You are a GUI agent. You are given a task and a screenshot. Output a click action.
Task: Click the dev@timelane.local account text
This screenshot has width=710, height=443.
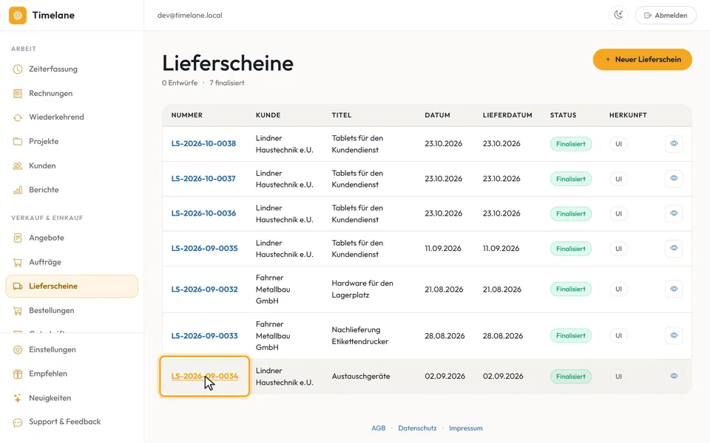pos(190,16)
